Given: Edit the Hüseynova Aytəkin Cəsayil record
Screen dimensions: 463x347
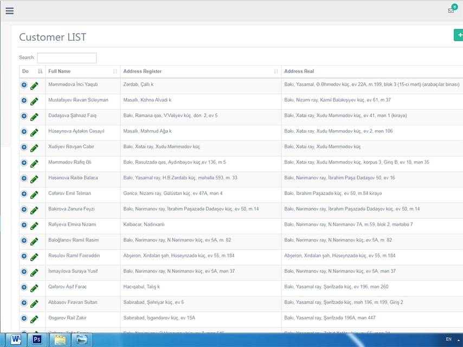Looking at the screenshot, I should point(34,132).
